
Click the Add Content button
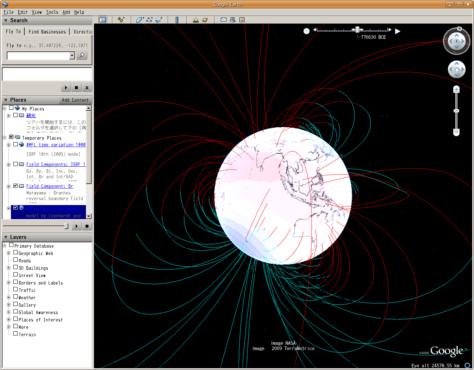click(x=75, y=100)
